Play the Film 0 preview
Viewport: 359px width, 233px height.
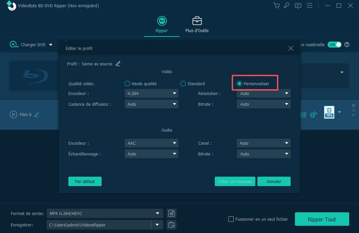click(13, 114)
